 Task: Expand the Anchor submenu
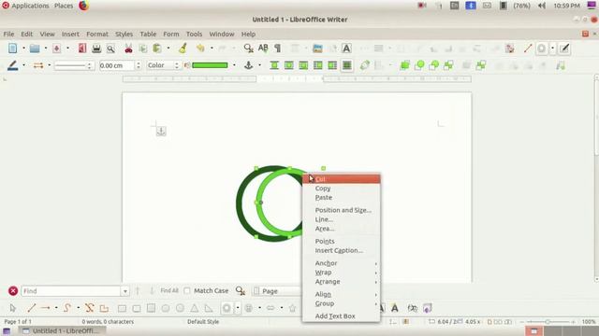342,263
